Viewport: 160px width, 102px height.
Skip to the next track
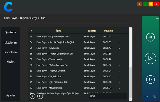pos(150,79)
